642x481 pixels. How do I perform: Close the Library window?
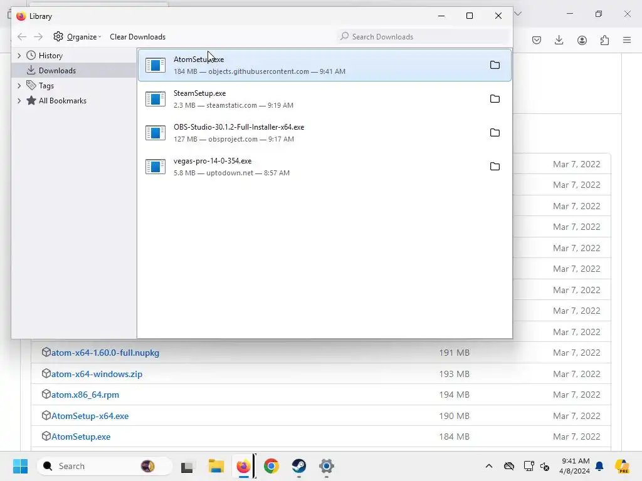[x=498, y=16]
